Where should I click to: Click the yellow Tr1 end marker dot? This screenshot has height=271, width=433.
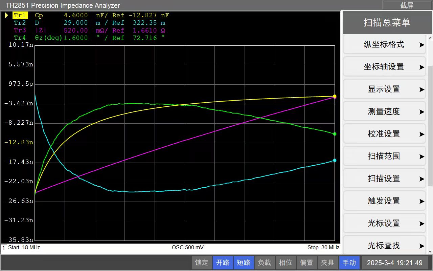pos(335,96)
